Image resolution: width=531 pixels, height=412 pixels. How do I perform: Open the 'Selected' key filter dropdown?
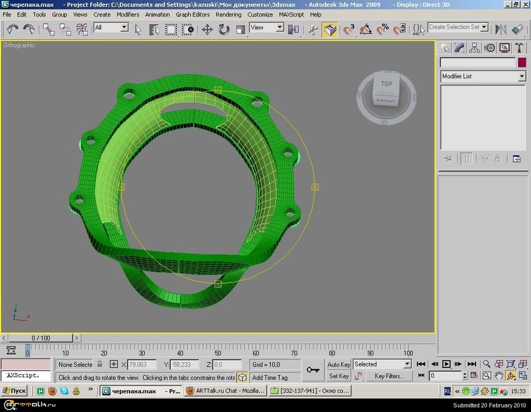pyautogui.click(x=407, y=364)
